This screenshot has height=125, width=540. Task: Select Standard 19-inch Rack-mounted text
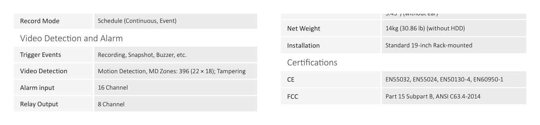click(x=429, y=45)
